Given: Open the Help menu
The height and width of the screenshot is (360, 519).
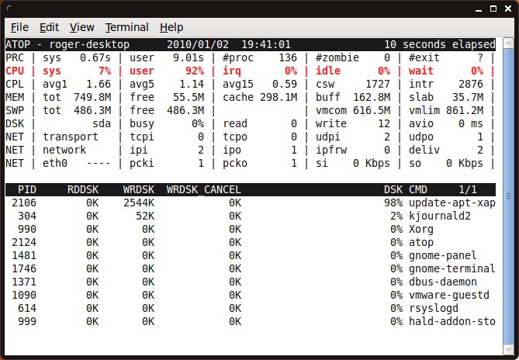Looking at the screenshot, I should (171, 27).
